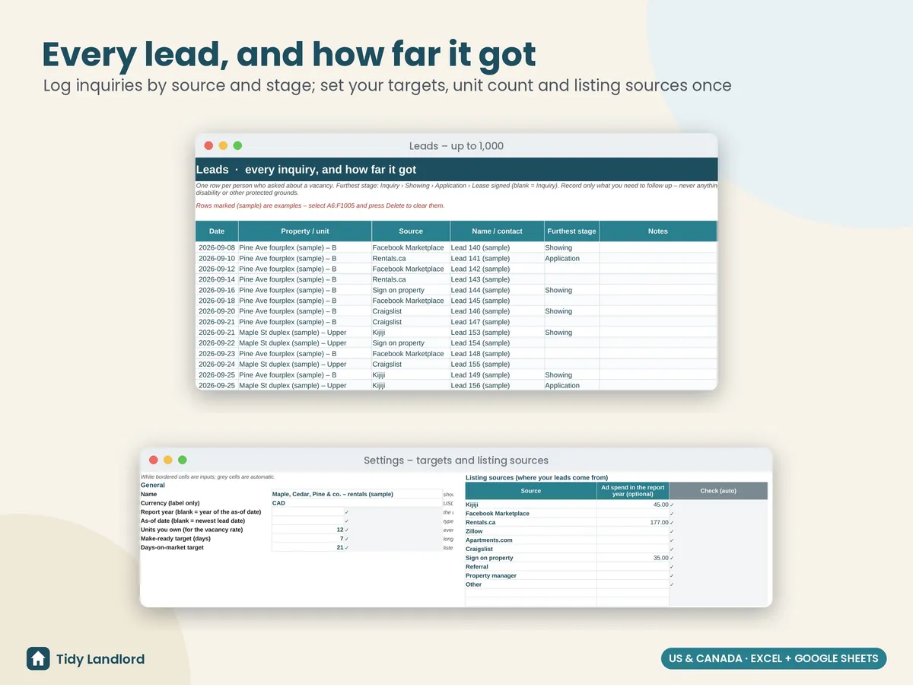Select the Property / unit column header
This screenshot has width=913, height=685.
coord(305,231)
